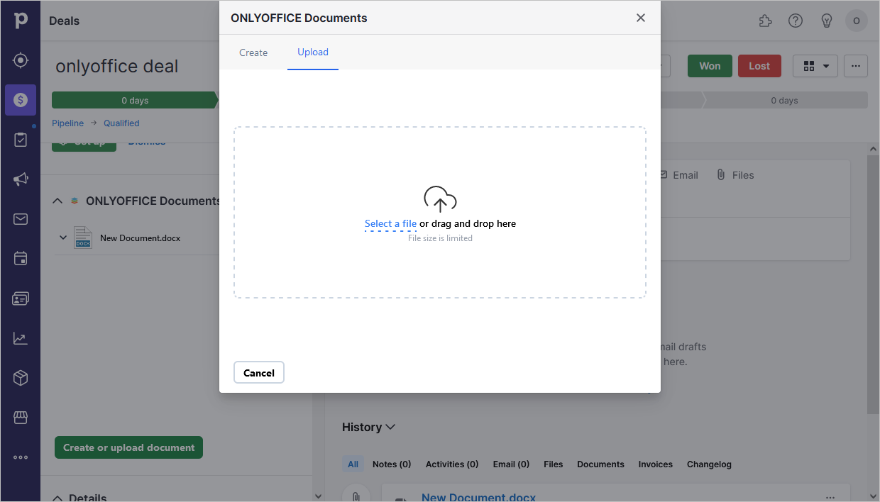Open the pipeline view layout dropdown
Screen dimensions: 880x502
pyautogui.click(x=815, y=66)
